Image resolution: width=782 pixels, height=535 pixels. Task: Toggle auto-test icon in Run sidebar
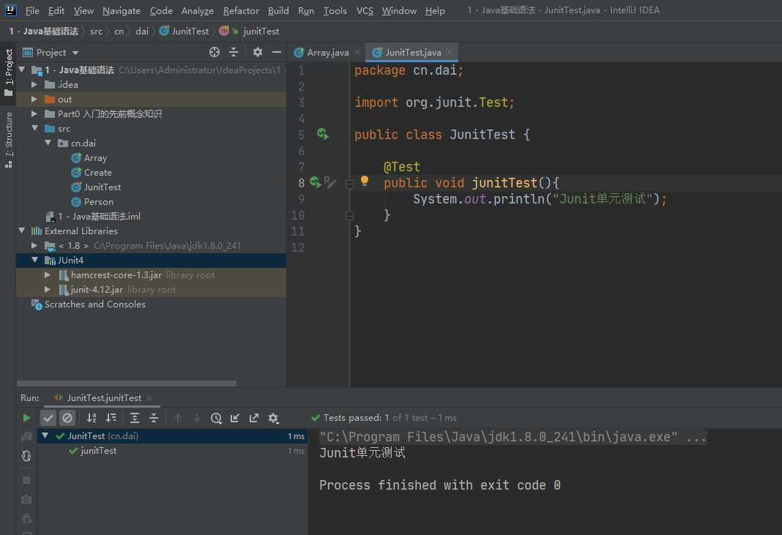pos(26,456)
